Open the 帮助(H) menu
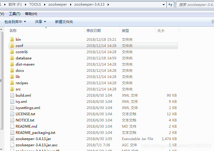This screenshot has height=151, width=214. (x=31, y=14)
